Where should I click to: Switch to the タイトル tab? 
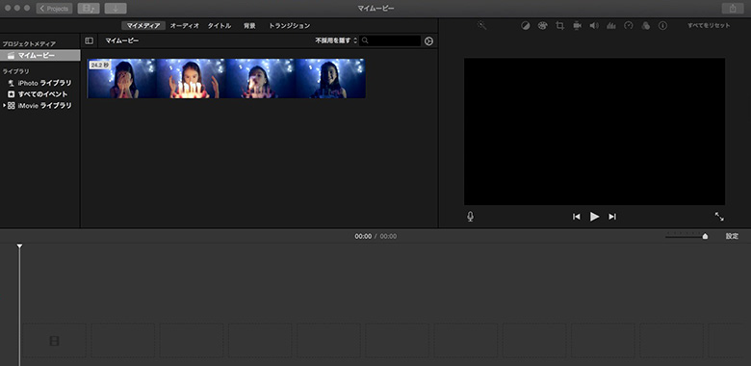pyautogui.click(x=219, y=26)
